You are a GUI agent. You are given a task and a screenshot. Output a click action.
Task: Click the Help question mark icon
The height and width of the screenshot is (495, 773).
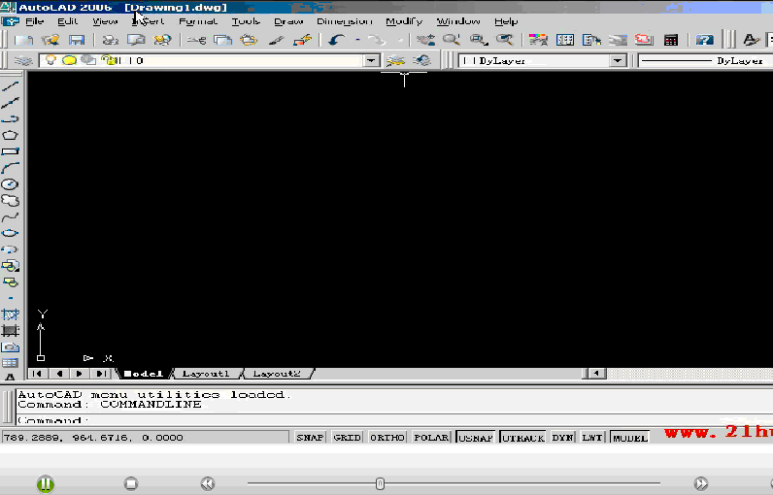[705, 41]
